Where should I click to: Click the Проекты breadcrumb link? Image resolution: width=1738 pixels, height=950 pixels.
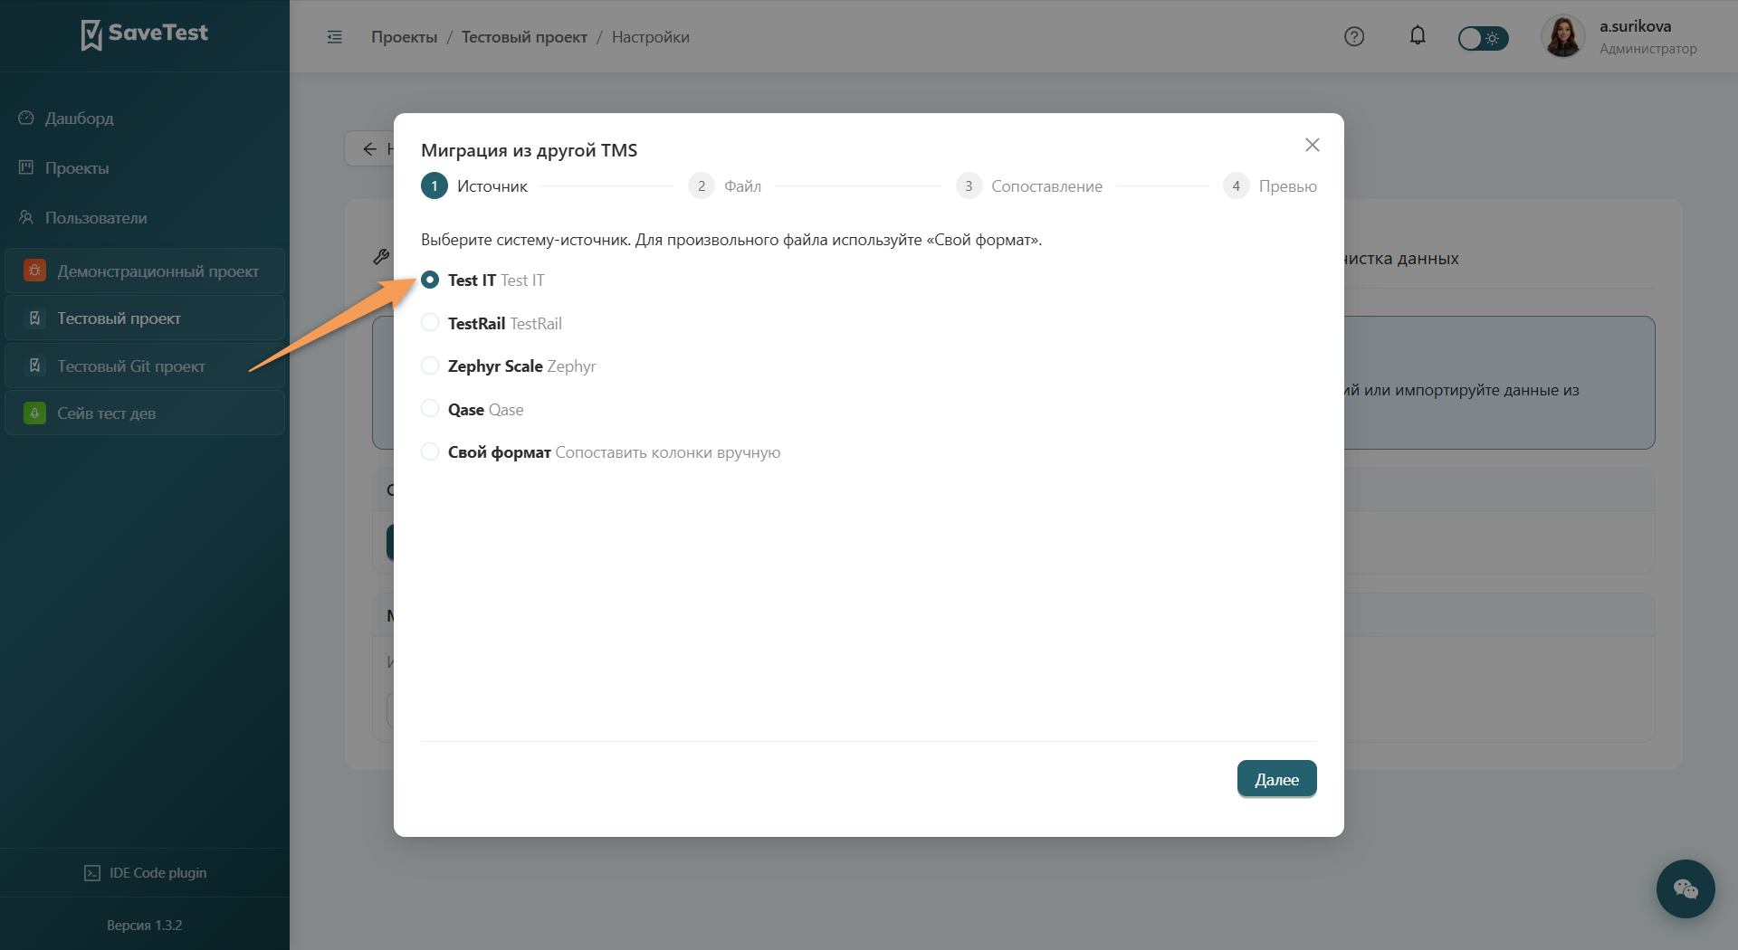pos(404,37)
